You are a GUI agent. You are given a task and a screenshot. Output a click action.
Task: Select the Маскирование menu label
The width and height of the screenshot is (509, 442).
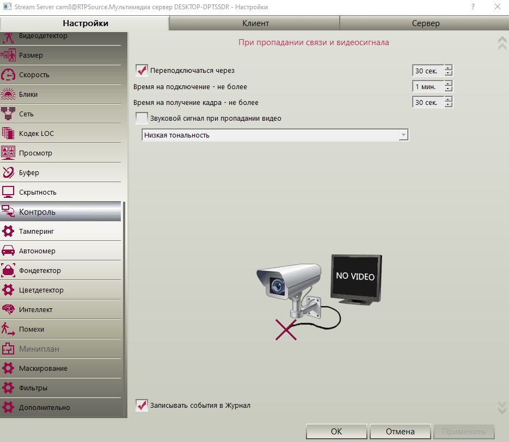click(x=43, y=369)
